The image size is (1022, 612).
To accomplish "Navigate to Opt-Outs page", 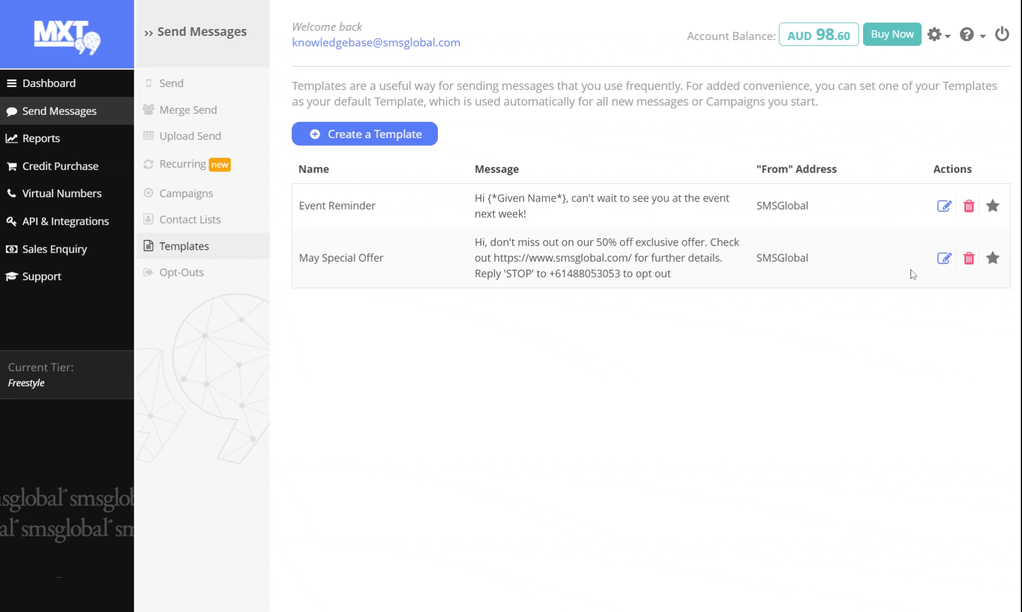I will [x=181, y=272].
